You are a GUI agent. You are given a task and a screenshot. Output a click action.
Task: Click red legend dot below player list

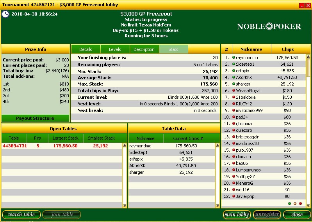click(300, 203)
